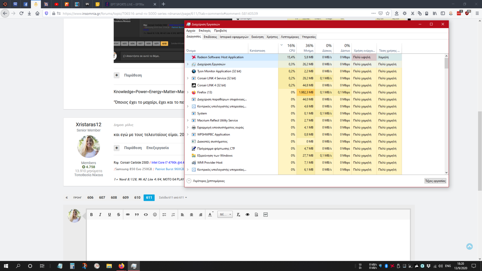482x271 pixels.
Task: Open the Intel Core I7 4790k signature link
Action: coord(167,163)
